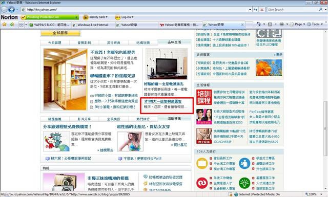Switch to the Windows Live Hotmail tab
Viewport: 328px width, 197px height.
click(x=93, y=25)
